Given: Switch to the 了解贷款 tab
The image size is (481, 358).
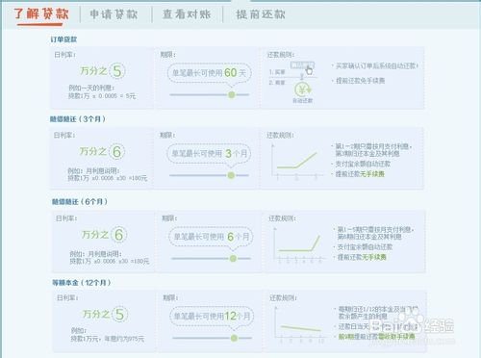Looking at the screenshot, I should point(41,14).
